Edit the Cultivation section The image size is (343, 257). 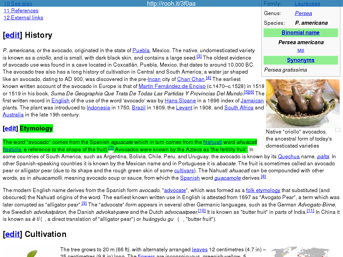pyautogui.click(x=12, y=234)
